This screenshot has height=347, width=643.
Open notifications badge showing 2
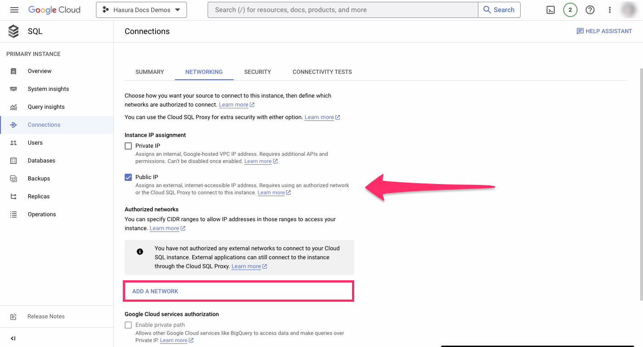coord(570,10)
